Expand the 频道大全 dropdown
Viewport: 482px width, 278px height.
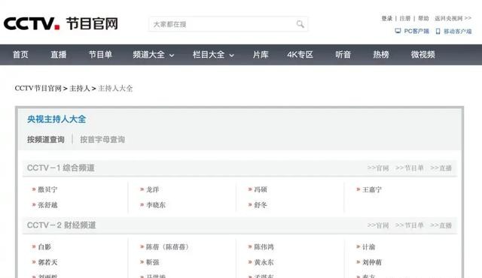click(154, 55)
